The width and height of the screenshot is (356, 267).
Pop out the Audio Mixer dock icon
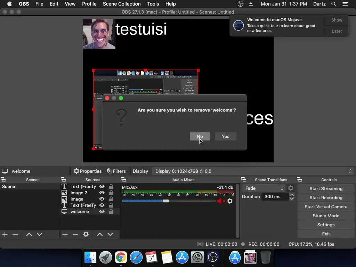(123, 180)
